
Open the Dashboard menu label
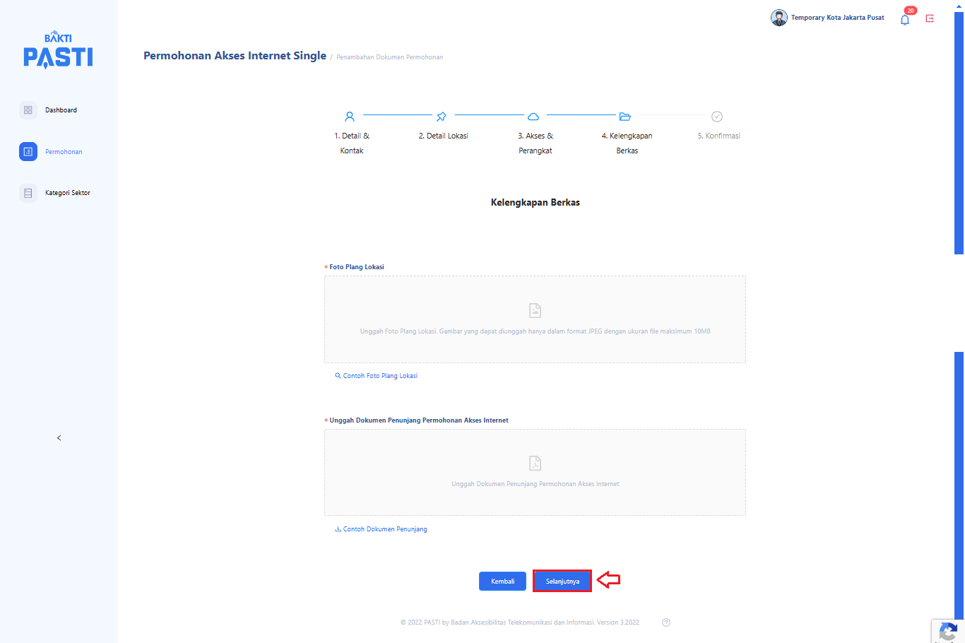61,110
